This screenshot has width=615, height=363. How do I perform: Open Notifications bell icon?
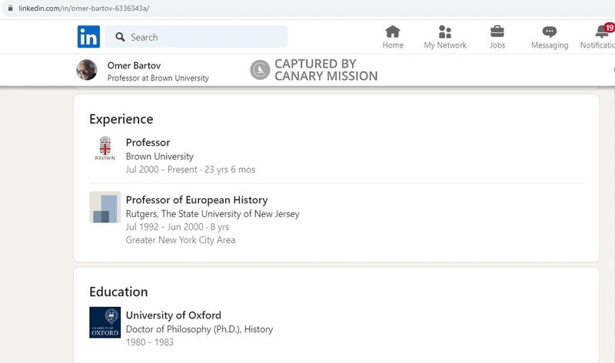click(601, 31)
